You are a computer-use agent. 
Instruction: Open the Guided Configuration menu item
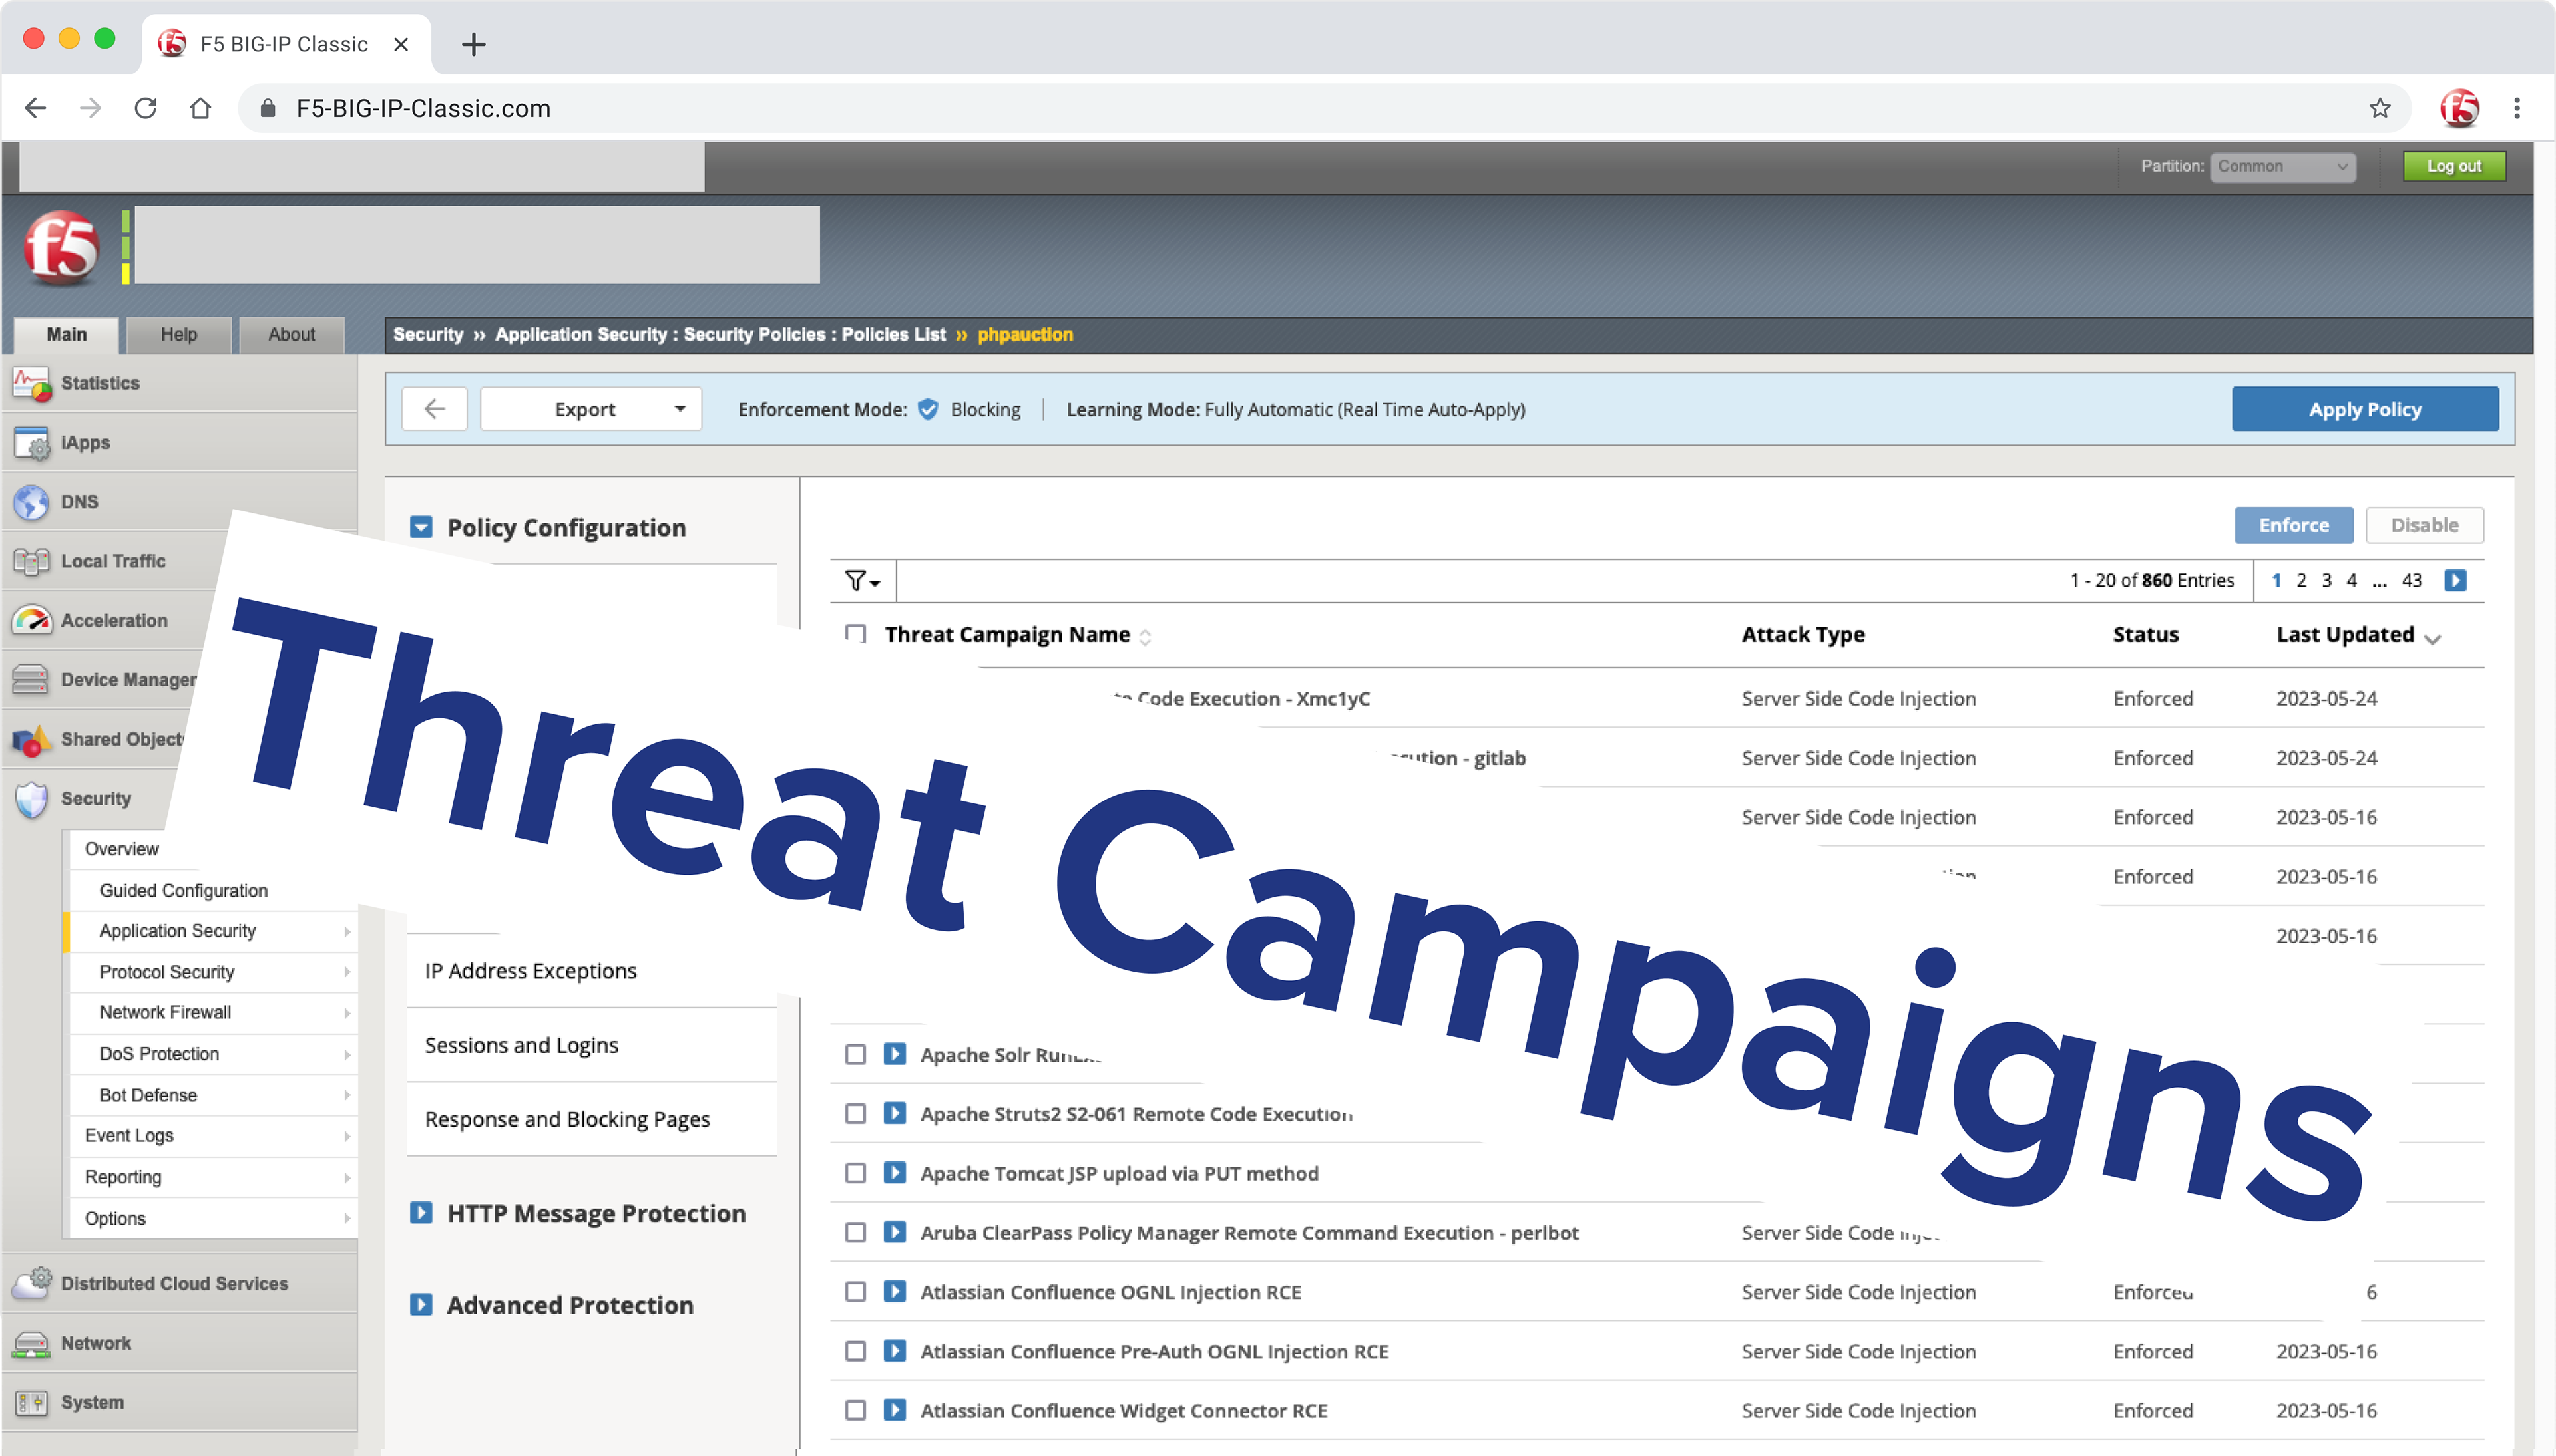[183, 891]
